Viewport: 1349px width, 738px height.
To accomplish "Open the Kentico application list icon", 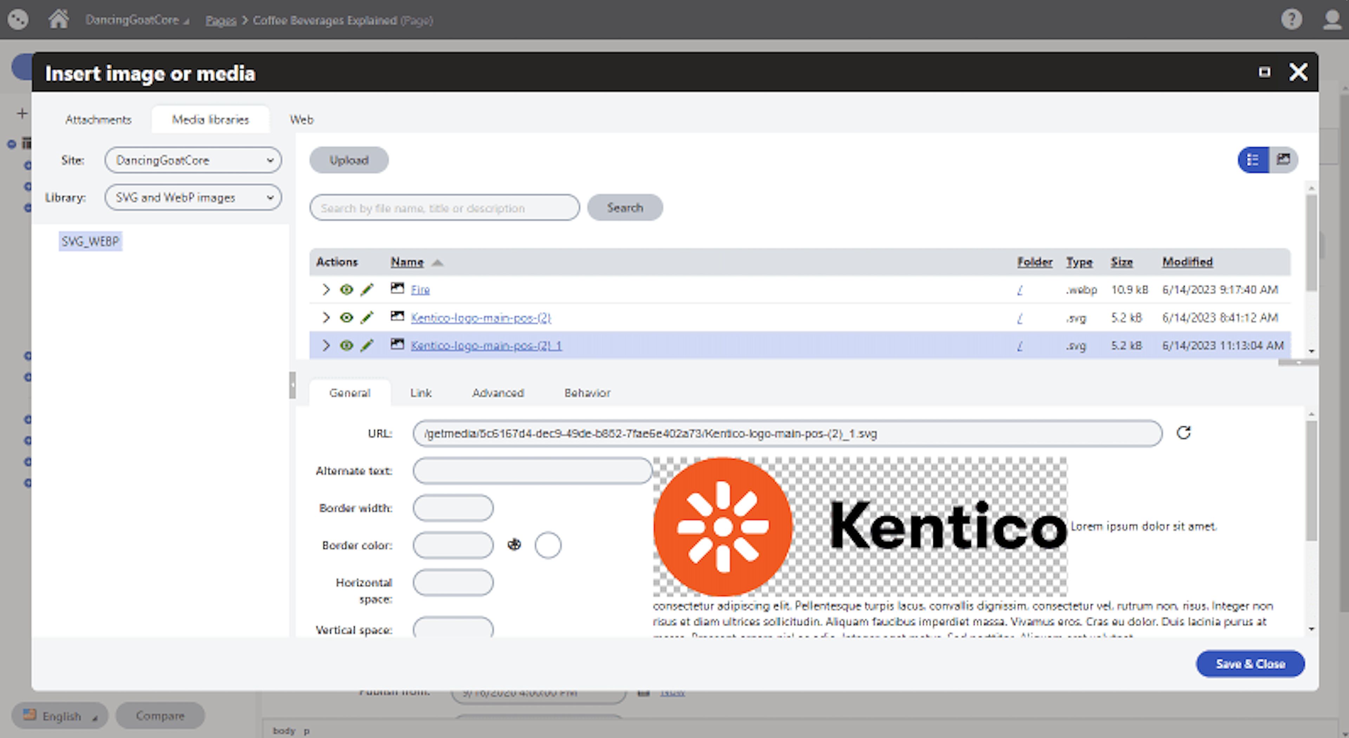I will tap(18, 19).
